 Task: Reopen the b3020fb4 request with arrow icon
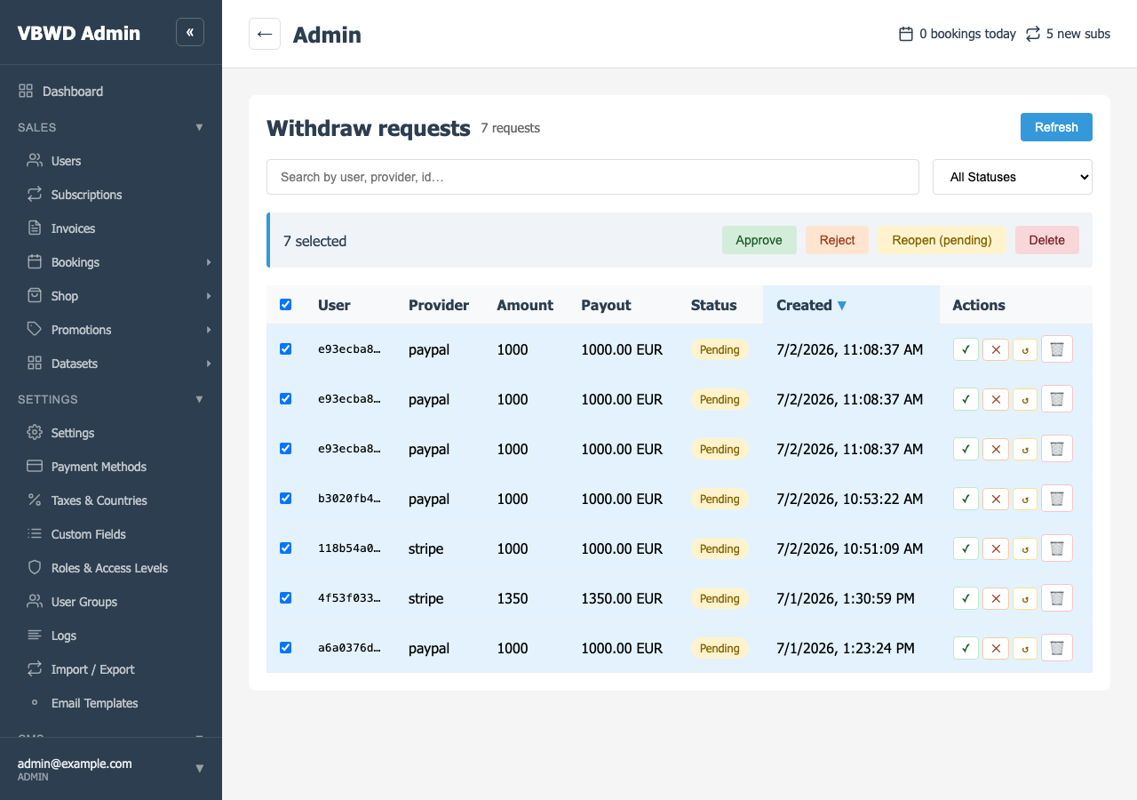click(x=1025, y=499)
